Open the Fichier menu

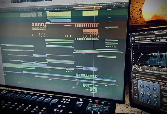(x=137, y=33)
